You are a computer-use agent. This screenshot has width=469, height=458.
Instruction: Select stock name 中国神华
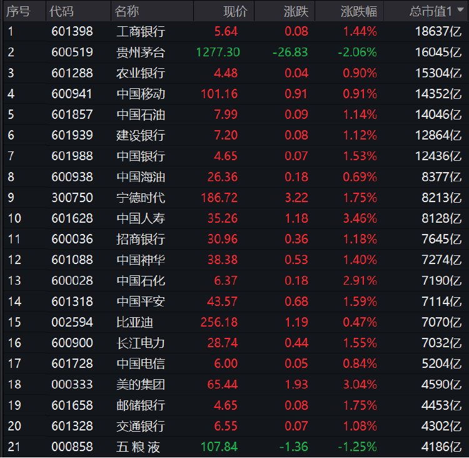click(141, 260)
